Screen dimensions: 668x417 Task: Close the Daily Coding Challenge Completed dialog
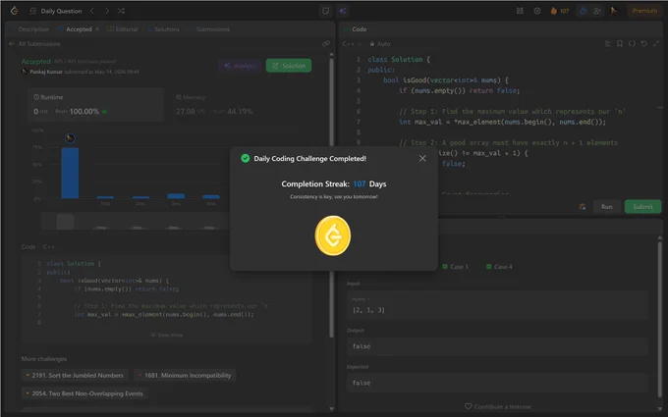[422, 158]
